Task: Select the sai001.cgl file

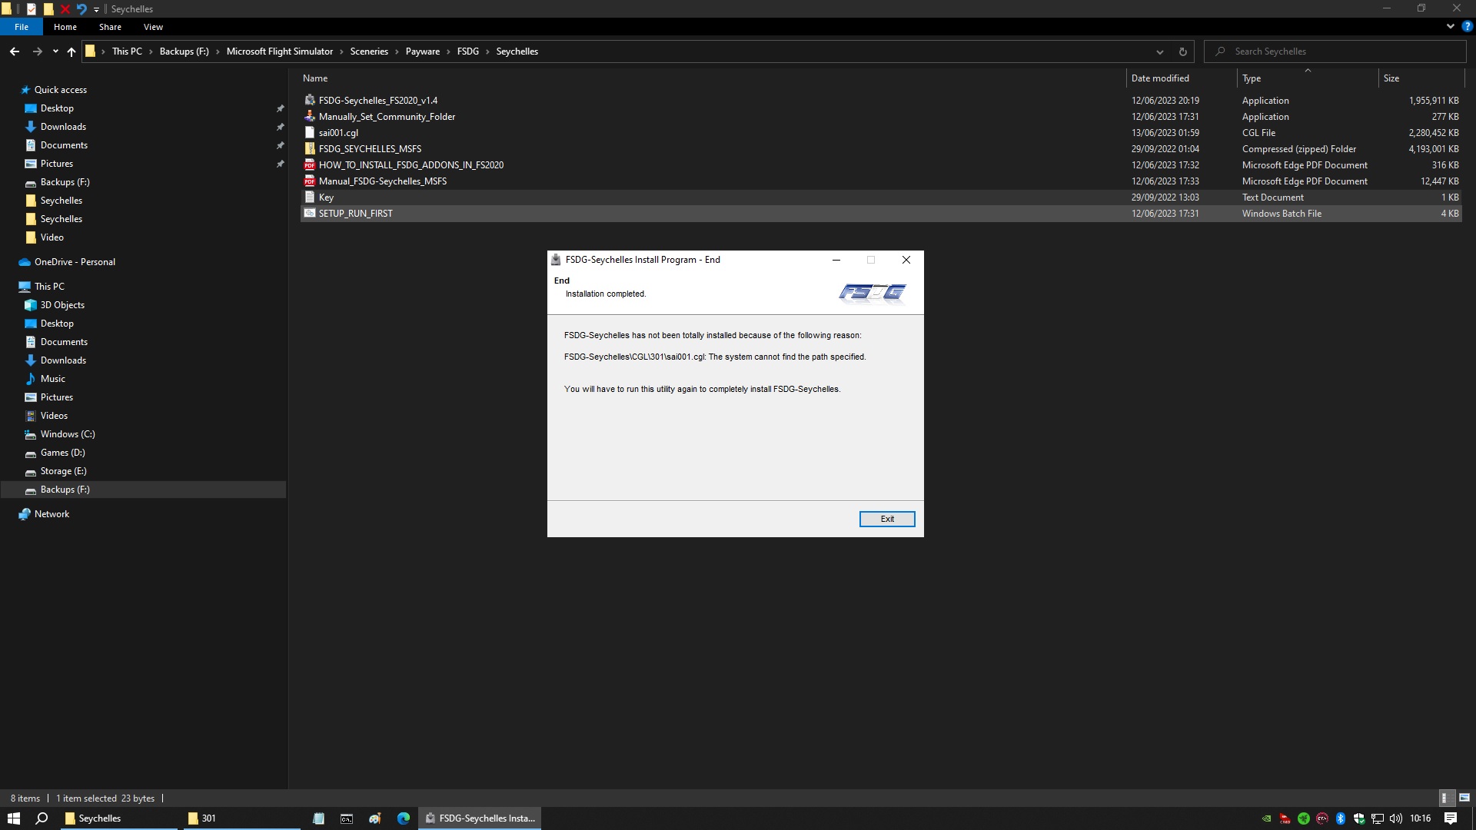Action: coord(338,133)
